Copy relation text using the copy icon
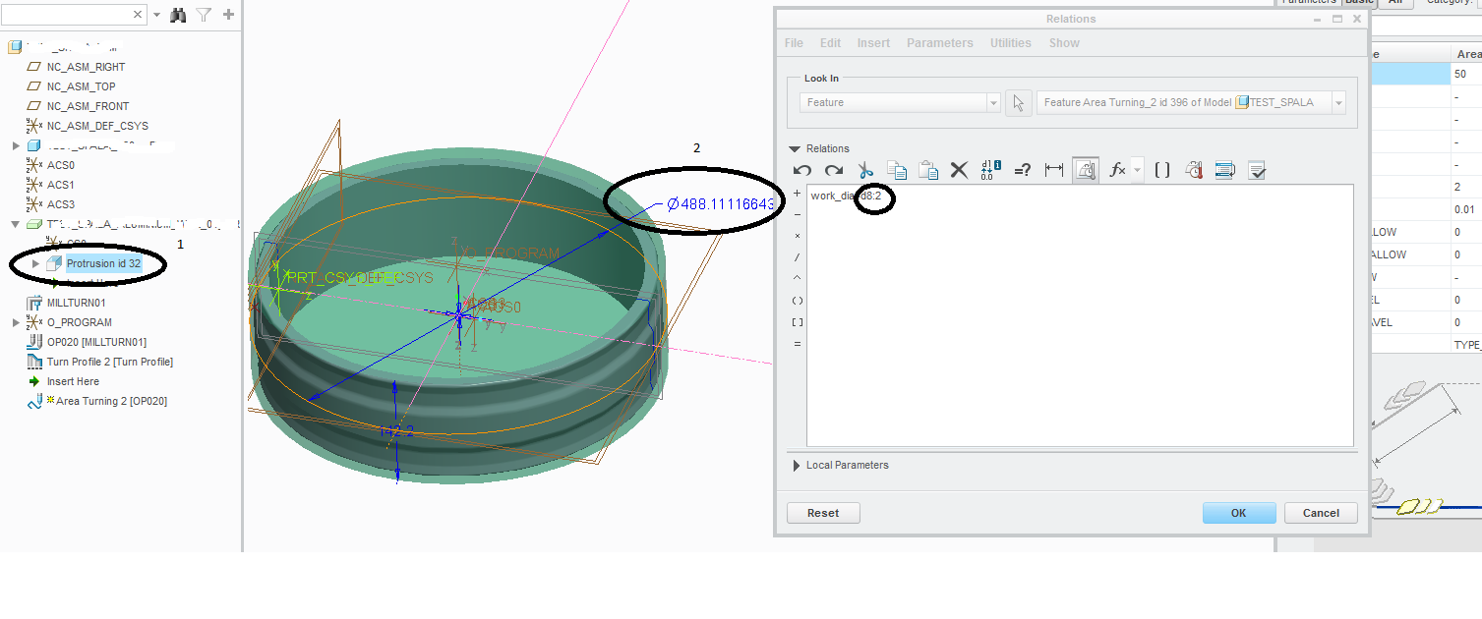Viewport: 1482px width, 619px height. point(897,170)
